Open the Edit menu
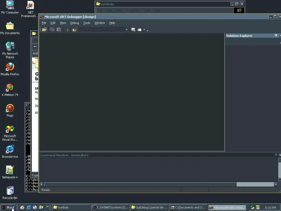 (x=53, y=23)
